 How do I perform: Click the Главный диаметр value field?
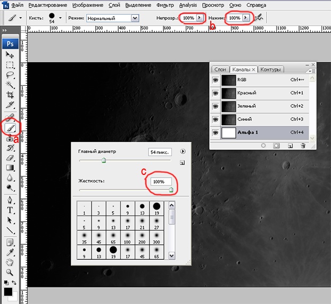click(160, 152)
